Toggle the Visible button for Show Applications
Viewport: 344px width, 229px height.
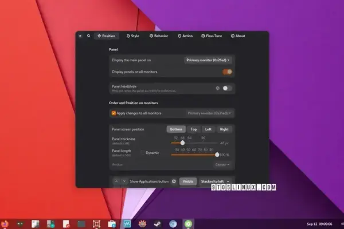click(x=188, y=181)
